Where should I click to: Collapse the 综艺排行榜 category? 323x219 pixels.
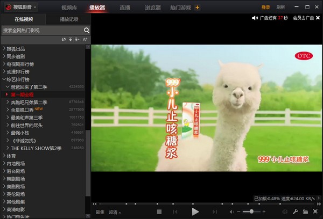pyautogui.click(x=4, y=79)
